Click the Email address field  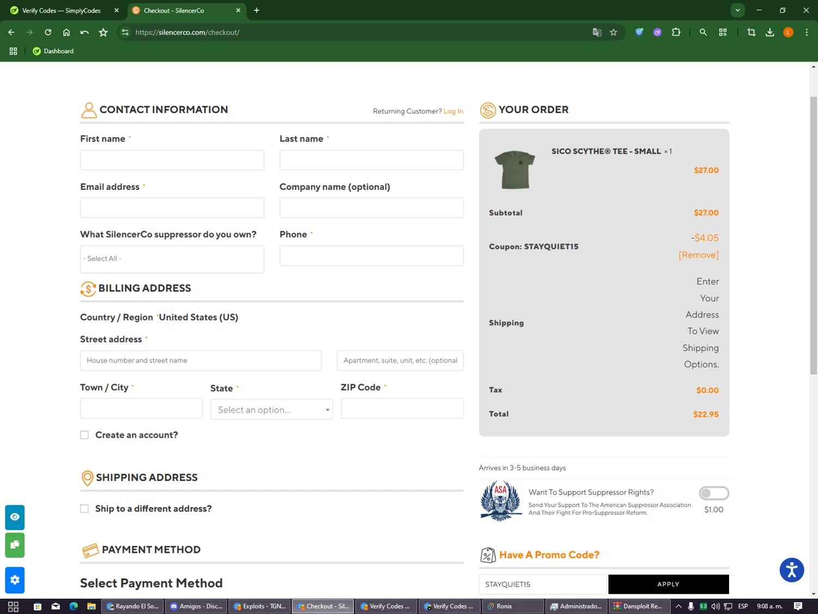click(x=172, y=208)
